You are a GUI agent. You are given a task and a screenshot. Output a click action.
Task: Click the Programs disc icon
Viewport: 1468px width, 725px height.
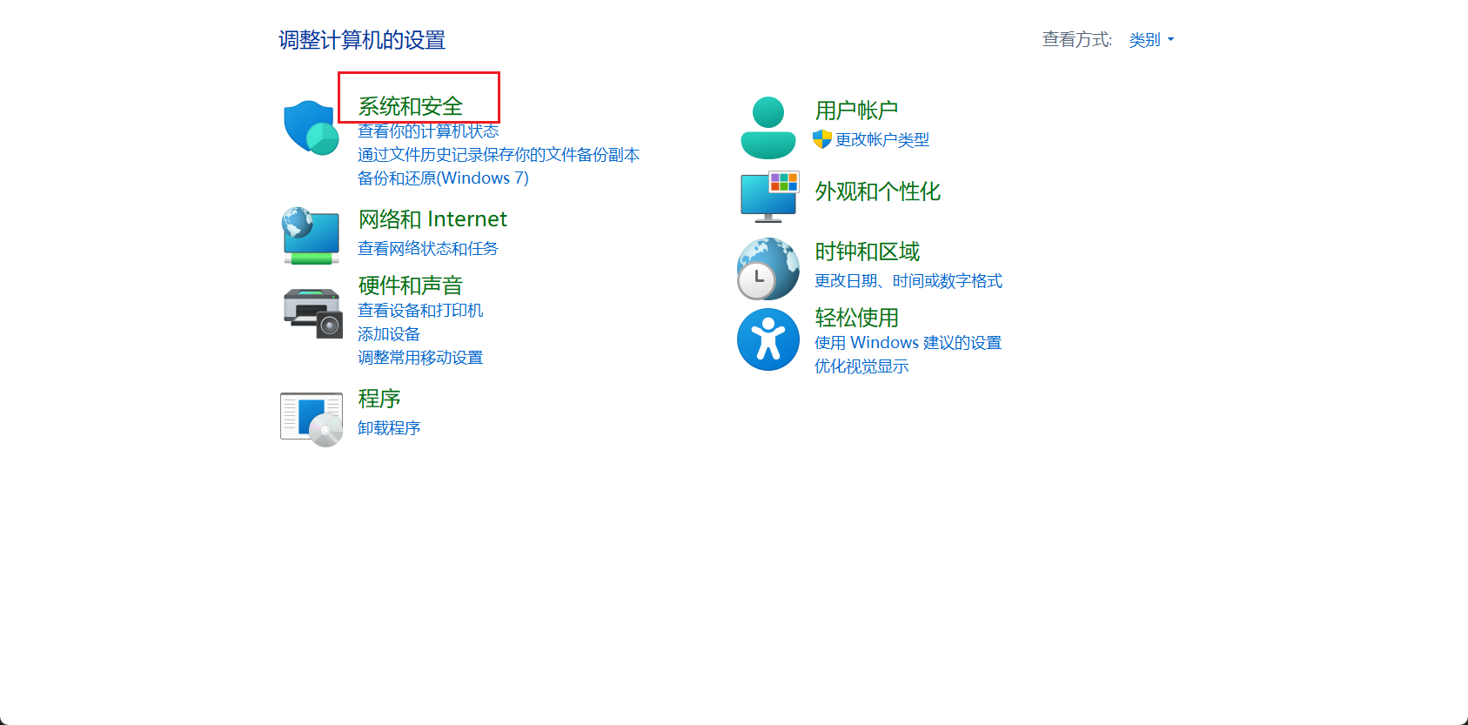312,419
